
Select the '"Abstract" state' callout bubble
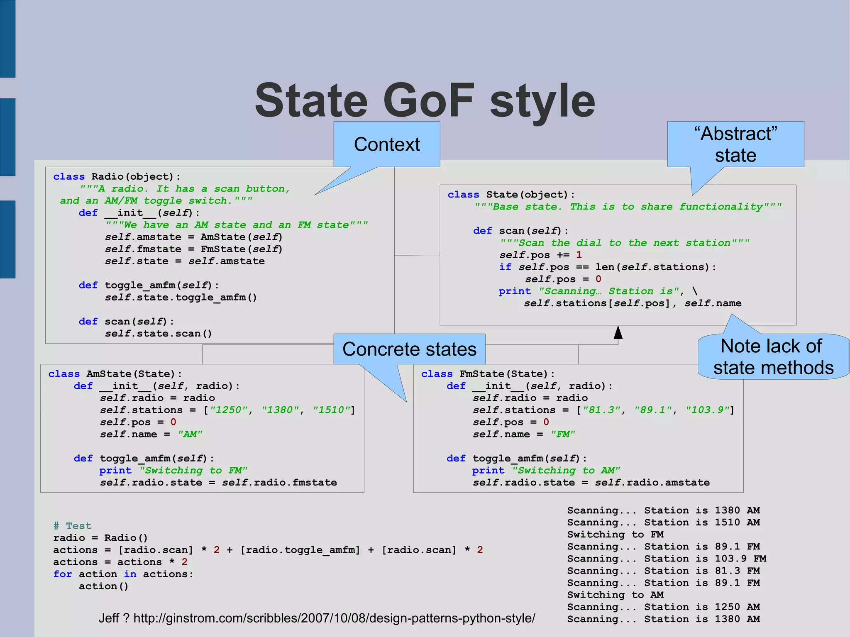click(735, 144)
